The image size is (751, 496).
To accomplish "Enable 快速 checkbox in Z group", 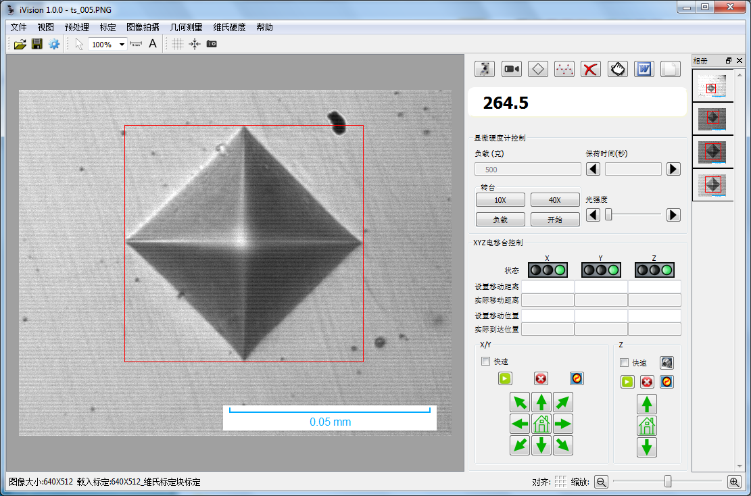I will tap(624, 363).
